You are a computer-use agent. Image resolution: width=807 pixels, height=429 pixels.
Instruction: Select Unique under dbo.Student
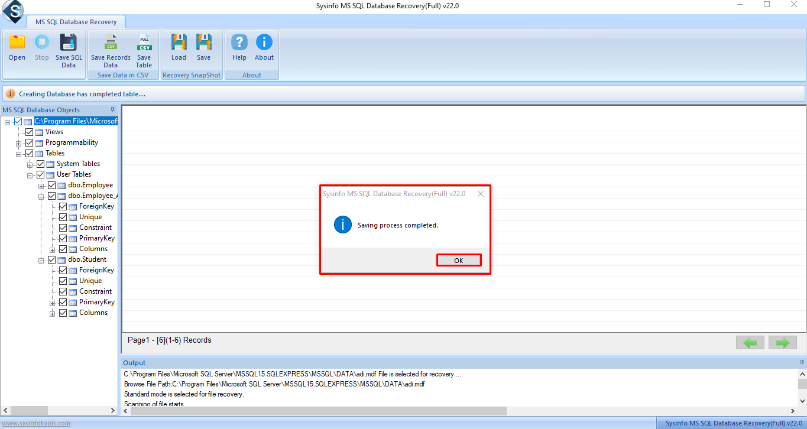click(x=90, y=281)
